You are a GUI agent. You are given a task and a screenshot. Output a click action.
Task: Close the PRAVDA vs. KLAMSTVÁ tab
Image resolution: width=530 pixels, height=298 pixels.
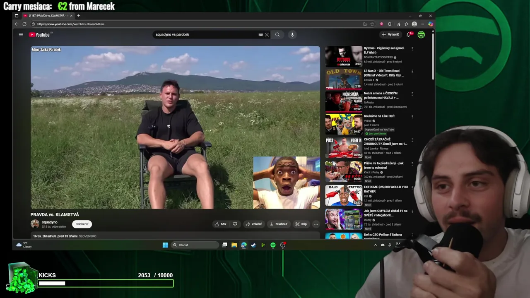pos(71,16)
